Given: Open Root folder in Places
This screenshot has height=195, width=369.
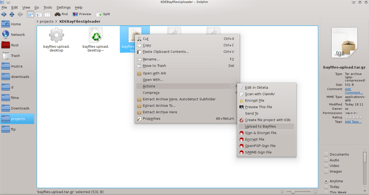Looking at the screenshot, I should (17, 45).
